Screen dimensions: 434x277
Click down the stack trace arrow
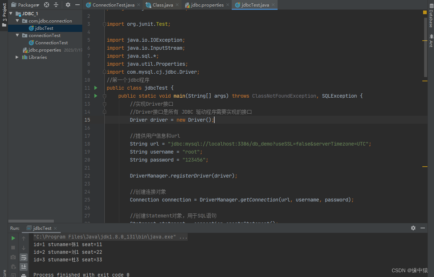(x=24, y=248)
